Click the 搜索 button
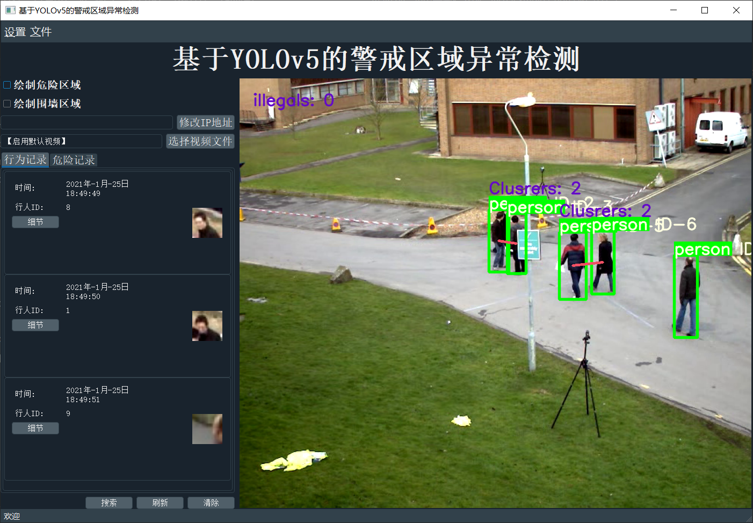Screen dimensions: 753x523 coord(109,503)
